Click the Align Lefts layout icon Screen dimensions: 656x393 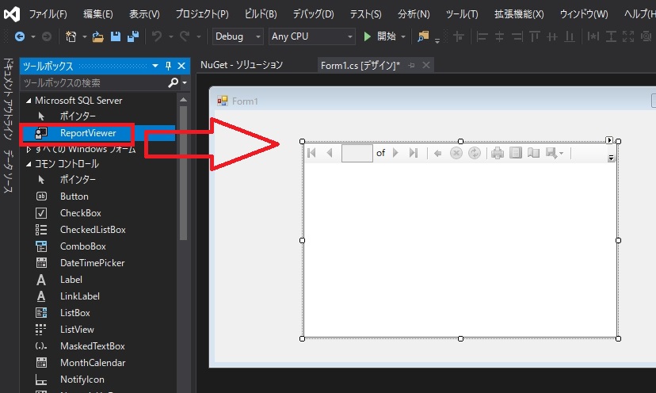pyautogui.click(x=482, y=36)
